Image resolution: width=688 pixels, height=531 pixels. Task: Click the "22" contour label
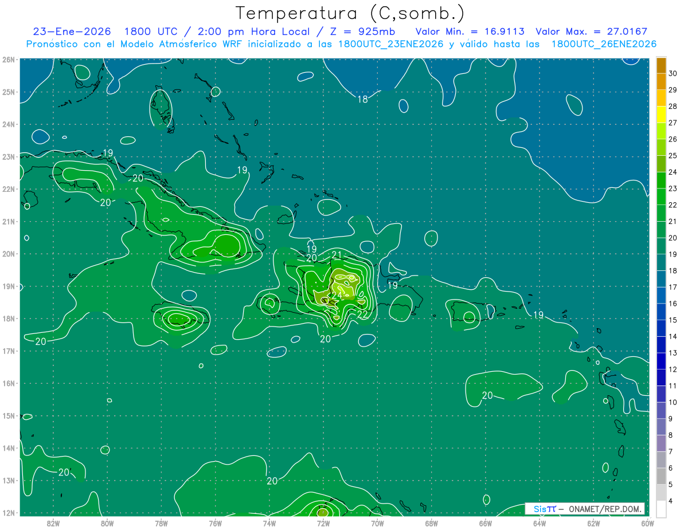362,314
